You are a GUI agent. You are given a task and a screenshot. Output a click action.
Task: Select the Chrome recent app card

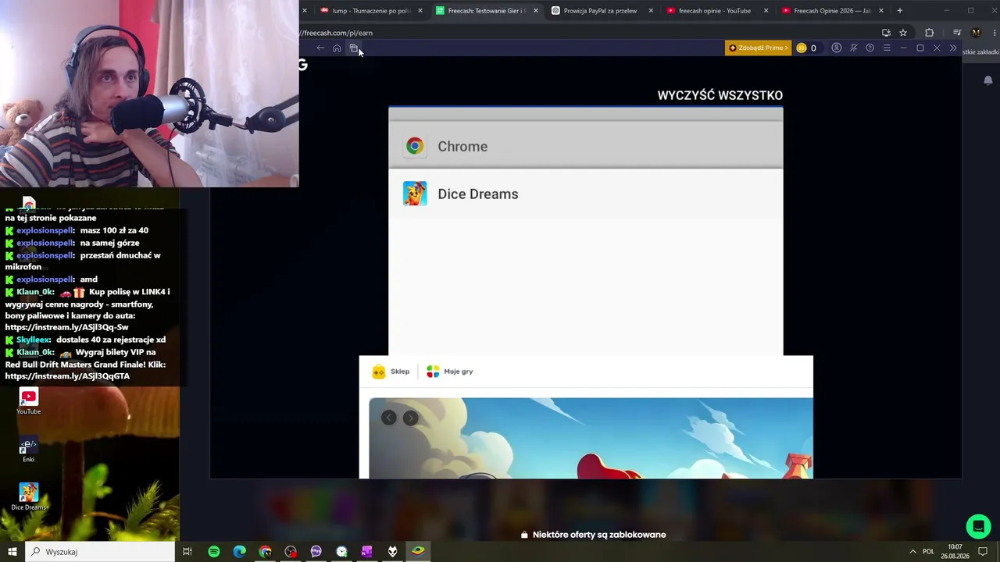(x=585, y=146)
